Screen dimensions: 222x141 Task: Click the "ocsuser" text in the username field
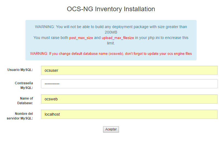pos(51,70)
